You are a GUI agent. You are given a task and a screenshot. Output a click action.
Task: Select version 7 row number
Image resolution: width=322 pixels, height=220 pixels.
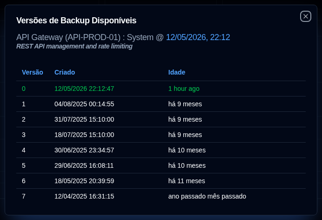24,197
